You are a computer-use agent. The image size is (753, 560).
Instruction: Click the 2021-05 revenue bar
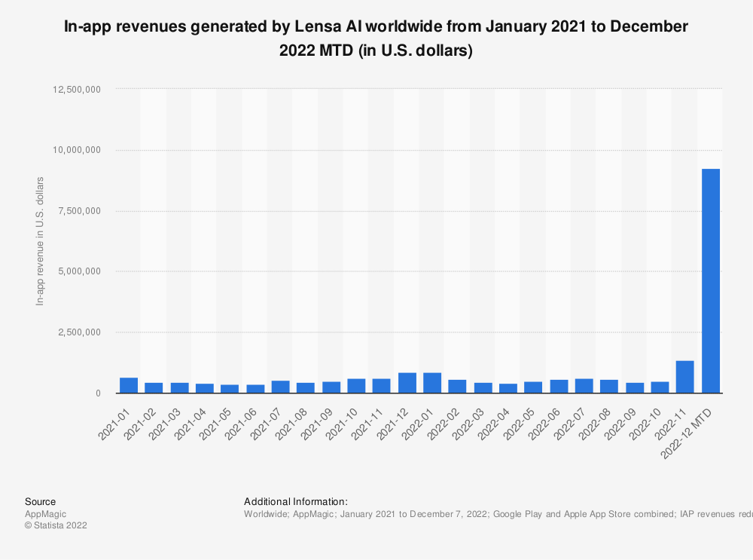pyautogui.click(x=230, y=389)
